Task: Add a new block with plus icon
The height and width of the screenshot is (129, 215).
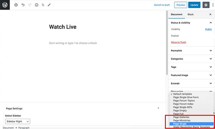Action: [16, 5]
